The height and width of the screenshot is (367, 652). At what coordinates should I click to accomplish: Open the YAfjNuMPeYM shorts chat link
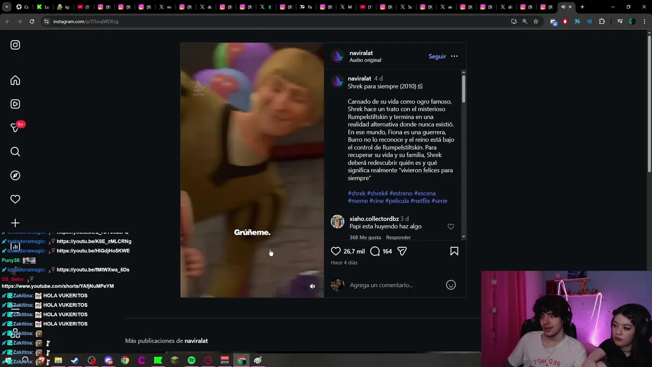pyautogui.click(x=58, y=286)
